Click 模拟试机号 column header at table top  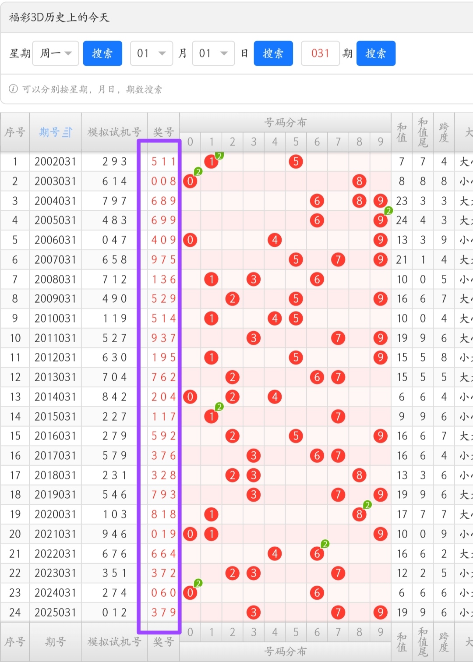115,132
